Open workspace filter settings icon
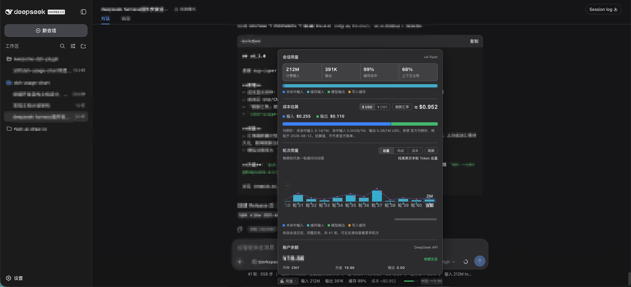Image resolution: width=631 pixels, height=287 pixels. [x=73, y=46]
